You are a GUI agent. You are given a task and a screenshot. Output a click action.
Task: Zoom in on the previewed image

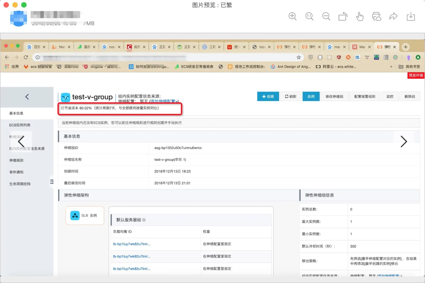(292, 16)
